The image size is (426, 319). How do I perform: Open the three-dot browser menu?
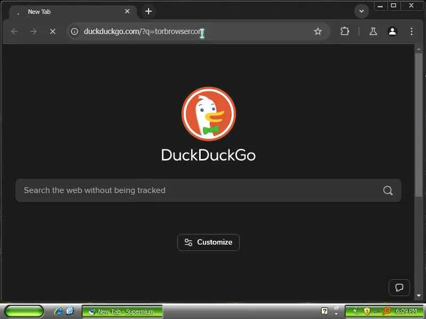[412, 31]
